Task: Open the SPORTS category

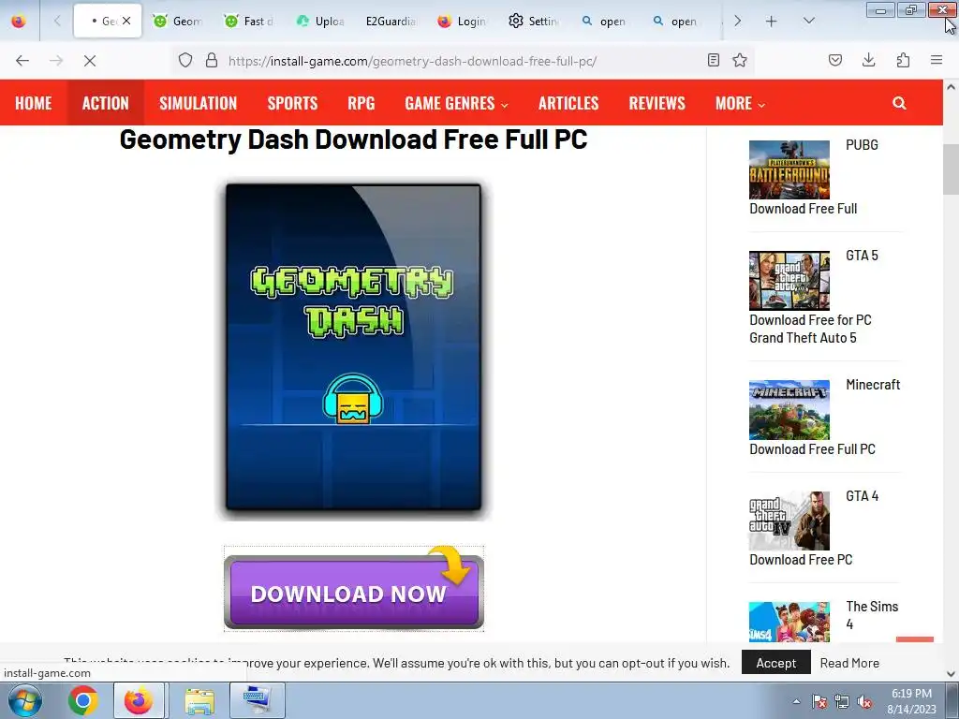Action: coord(292,103)
